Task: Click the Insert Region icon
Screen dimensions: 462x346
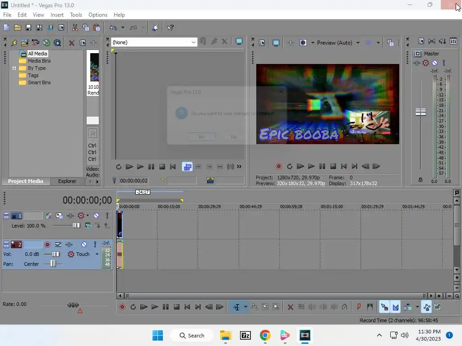Action: click(x=370, y=307)
